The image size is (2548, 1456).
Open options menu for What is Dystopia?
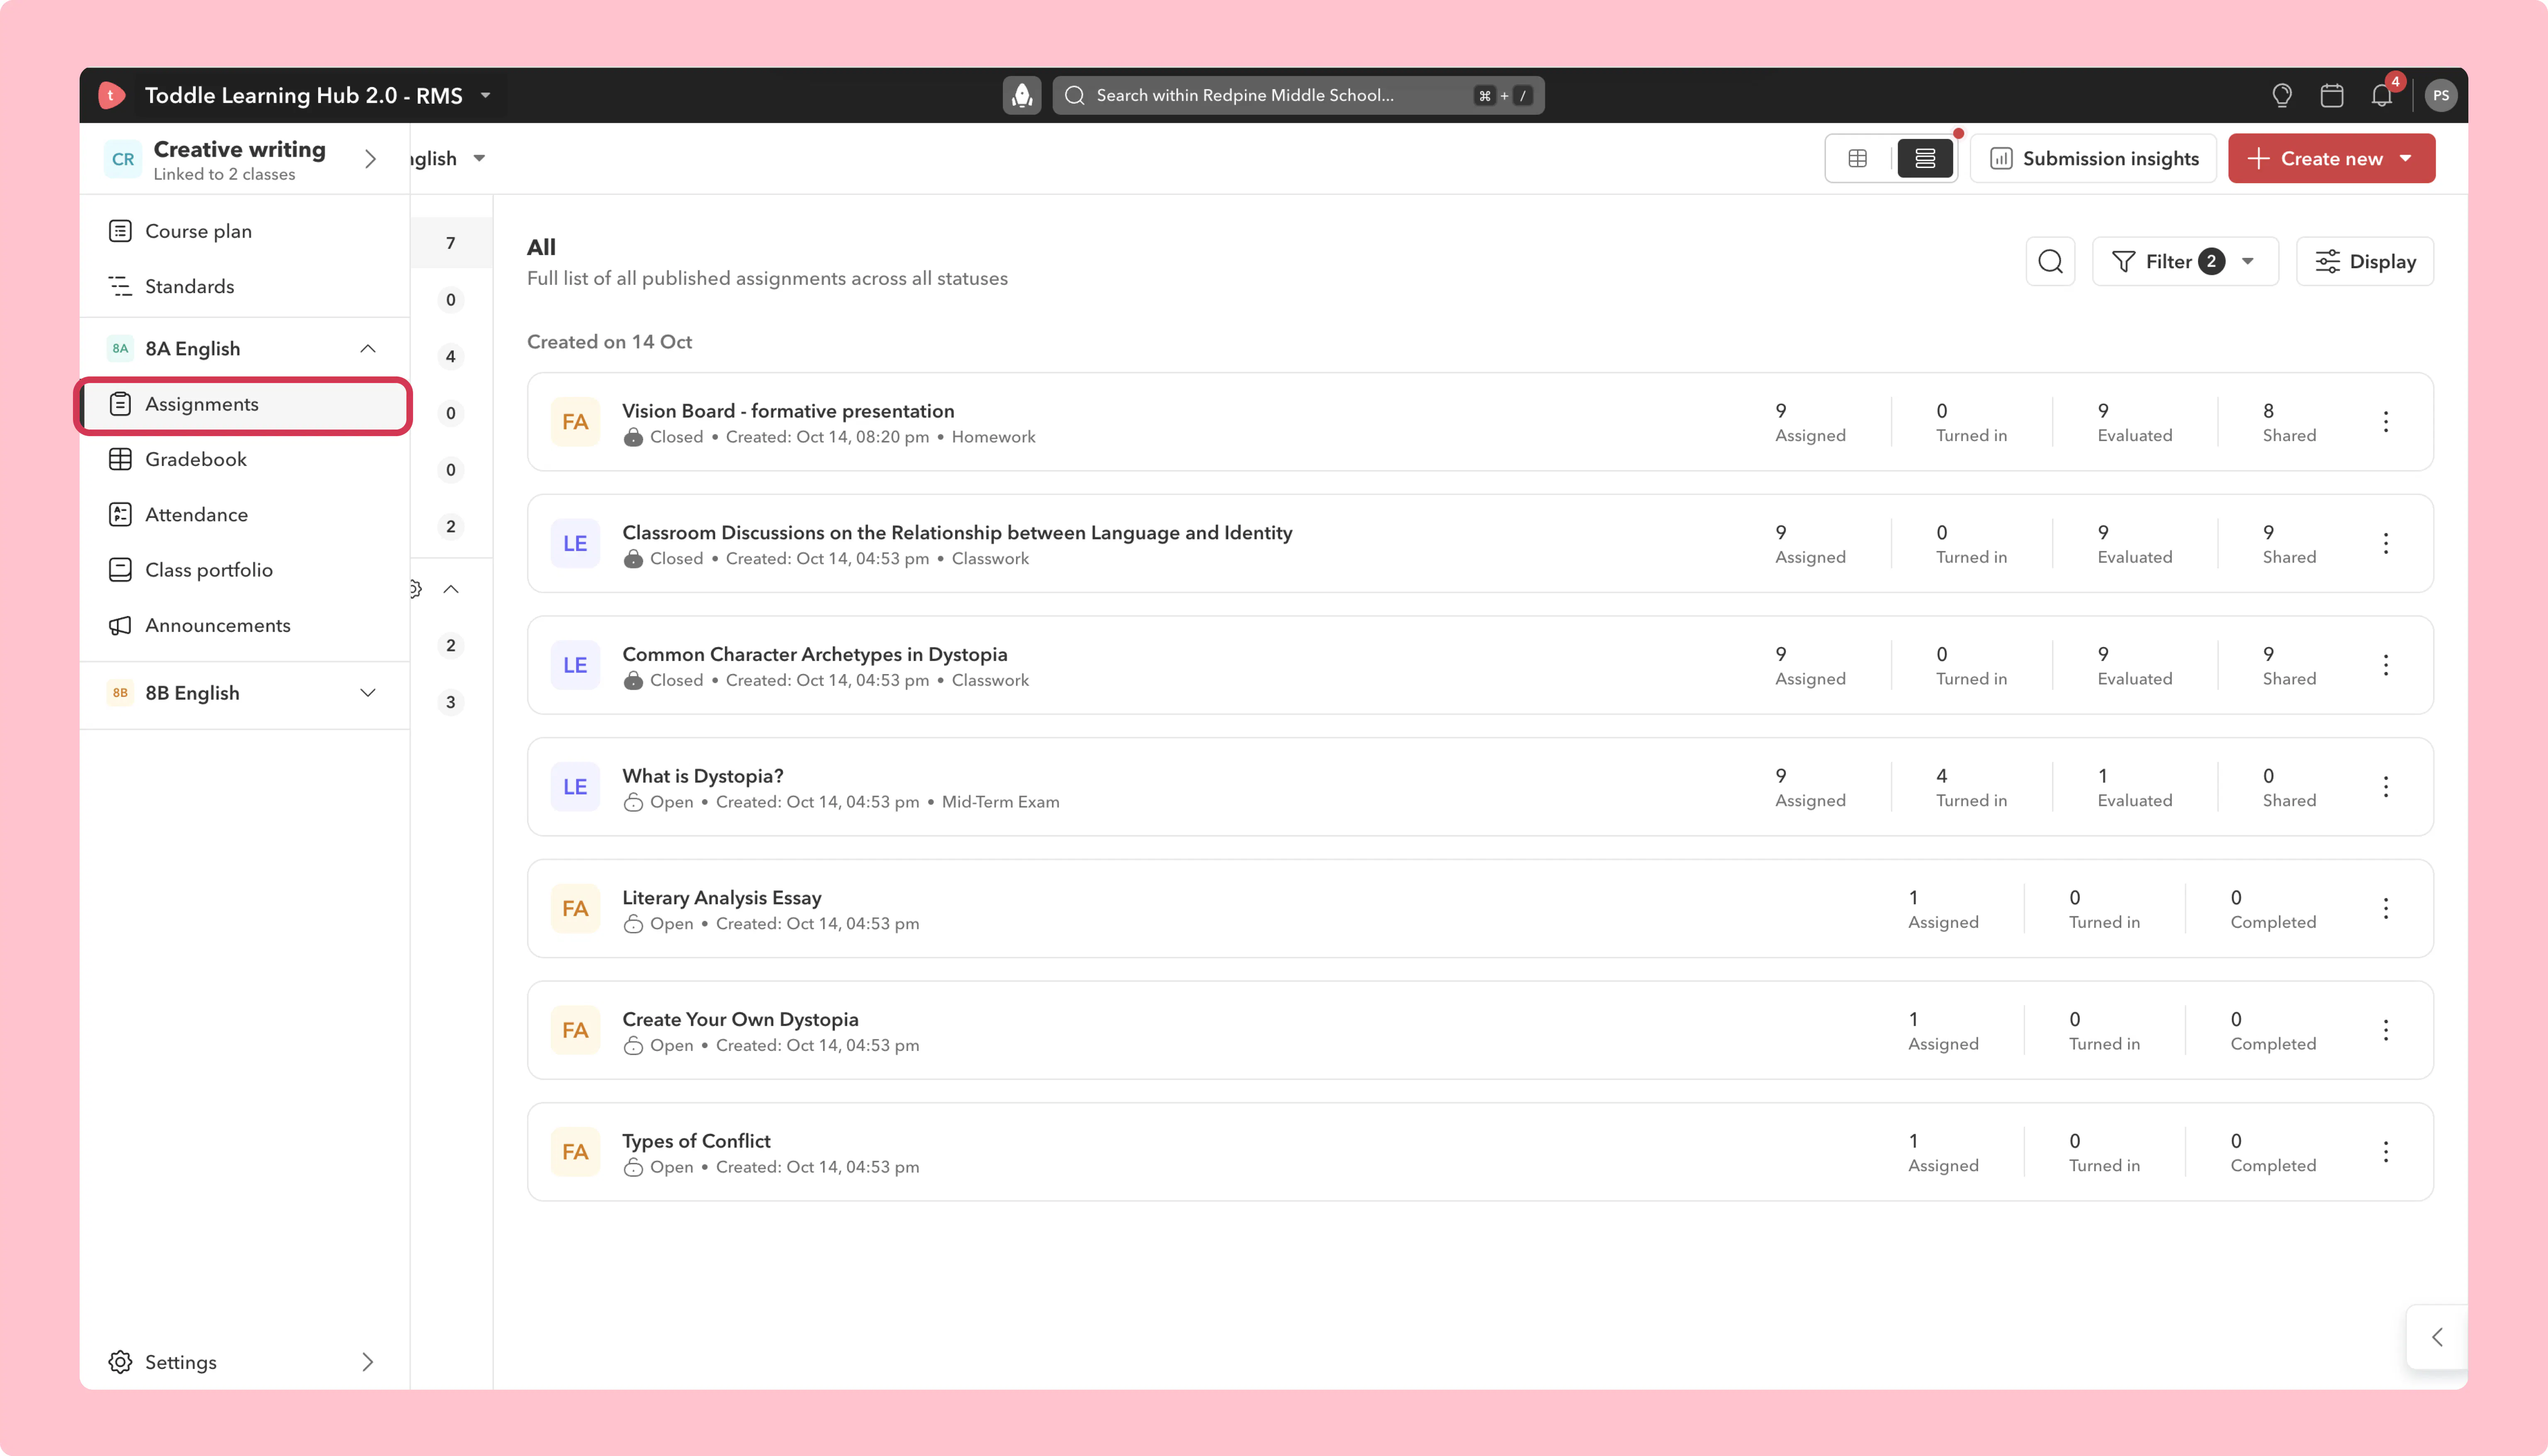click(x=2385, y=787)
